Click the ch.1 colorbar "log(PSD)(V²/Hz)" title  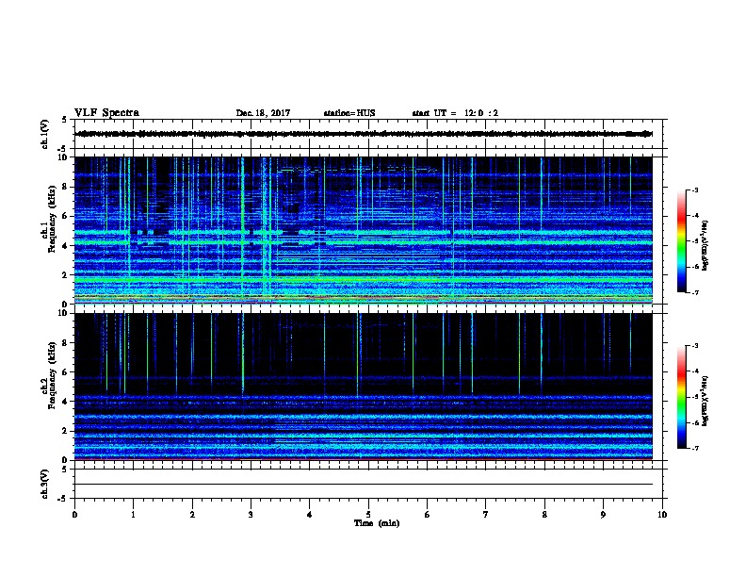[705, 245]
